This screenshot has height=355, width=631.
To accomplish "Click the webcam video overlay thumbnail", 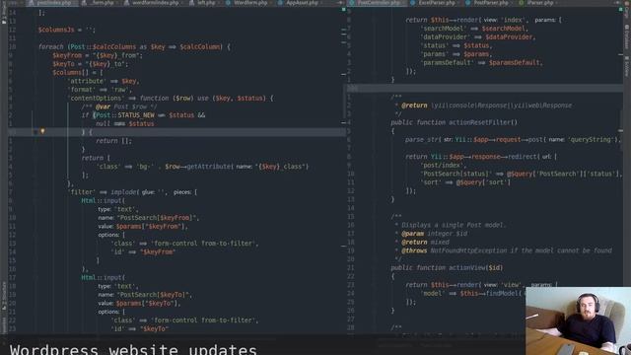I will pos(578,320).
